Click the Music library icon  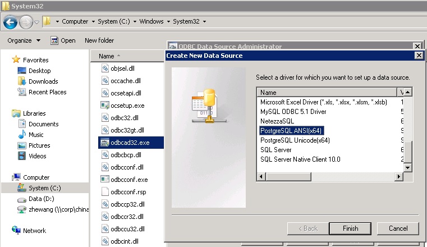tap(22, 135)
